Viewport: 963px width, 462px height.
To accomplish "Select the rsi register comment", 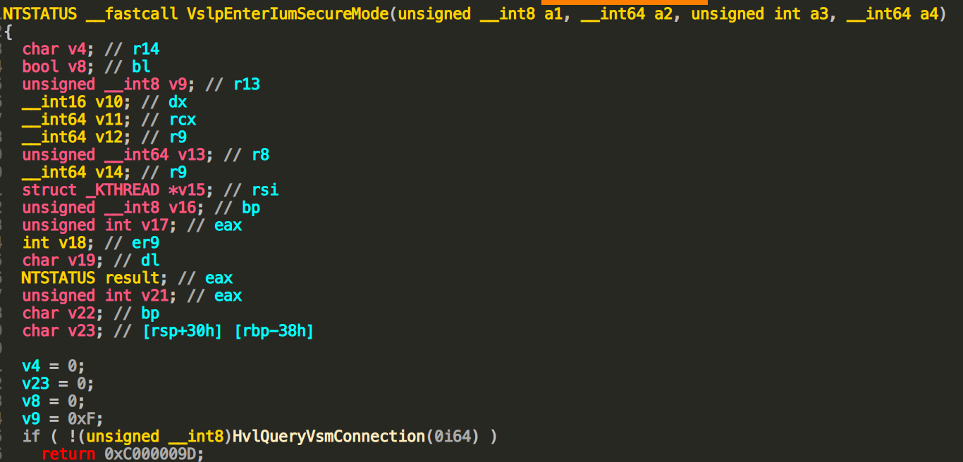I will point(265,190).
